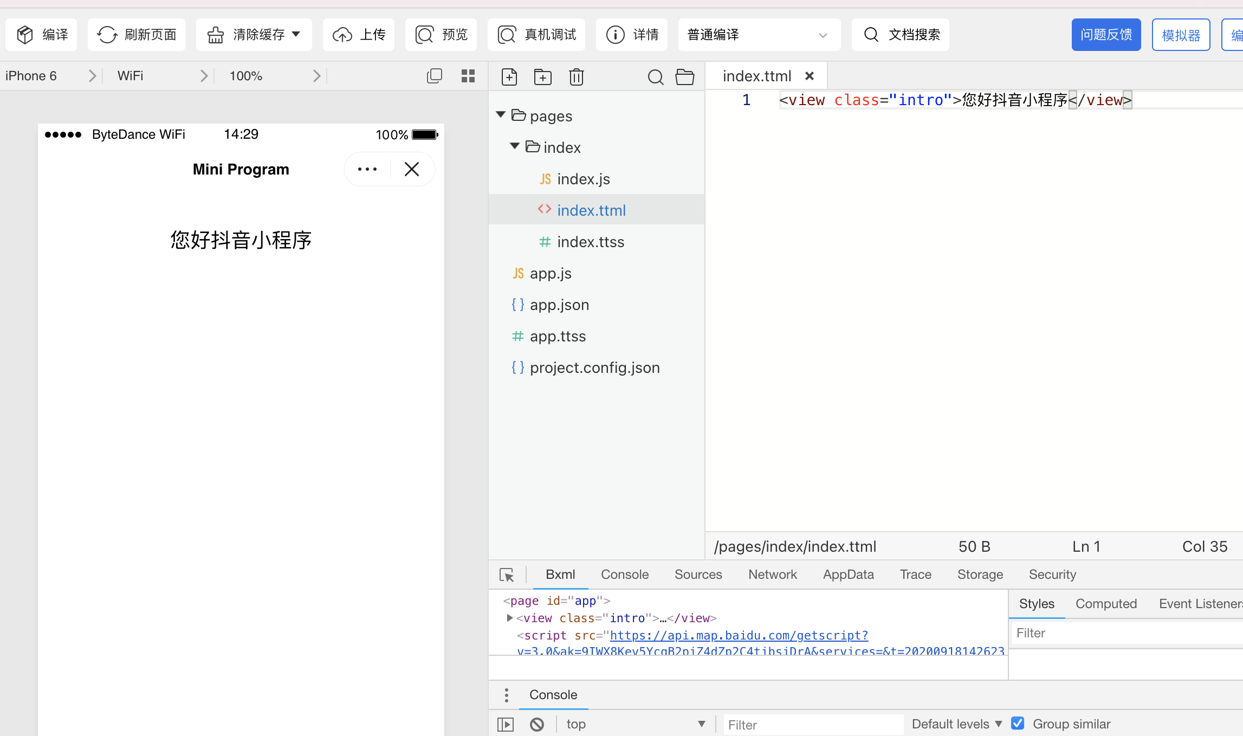Toggle the Group similar checkbox
Screen dimensions: 1243x736
tap(1018, 724)
